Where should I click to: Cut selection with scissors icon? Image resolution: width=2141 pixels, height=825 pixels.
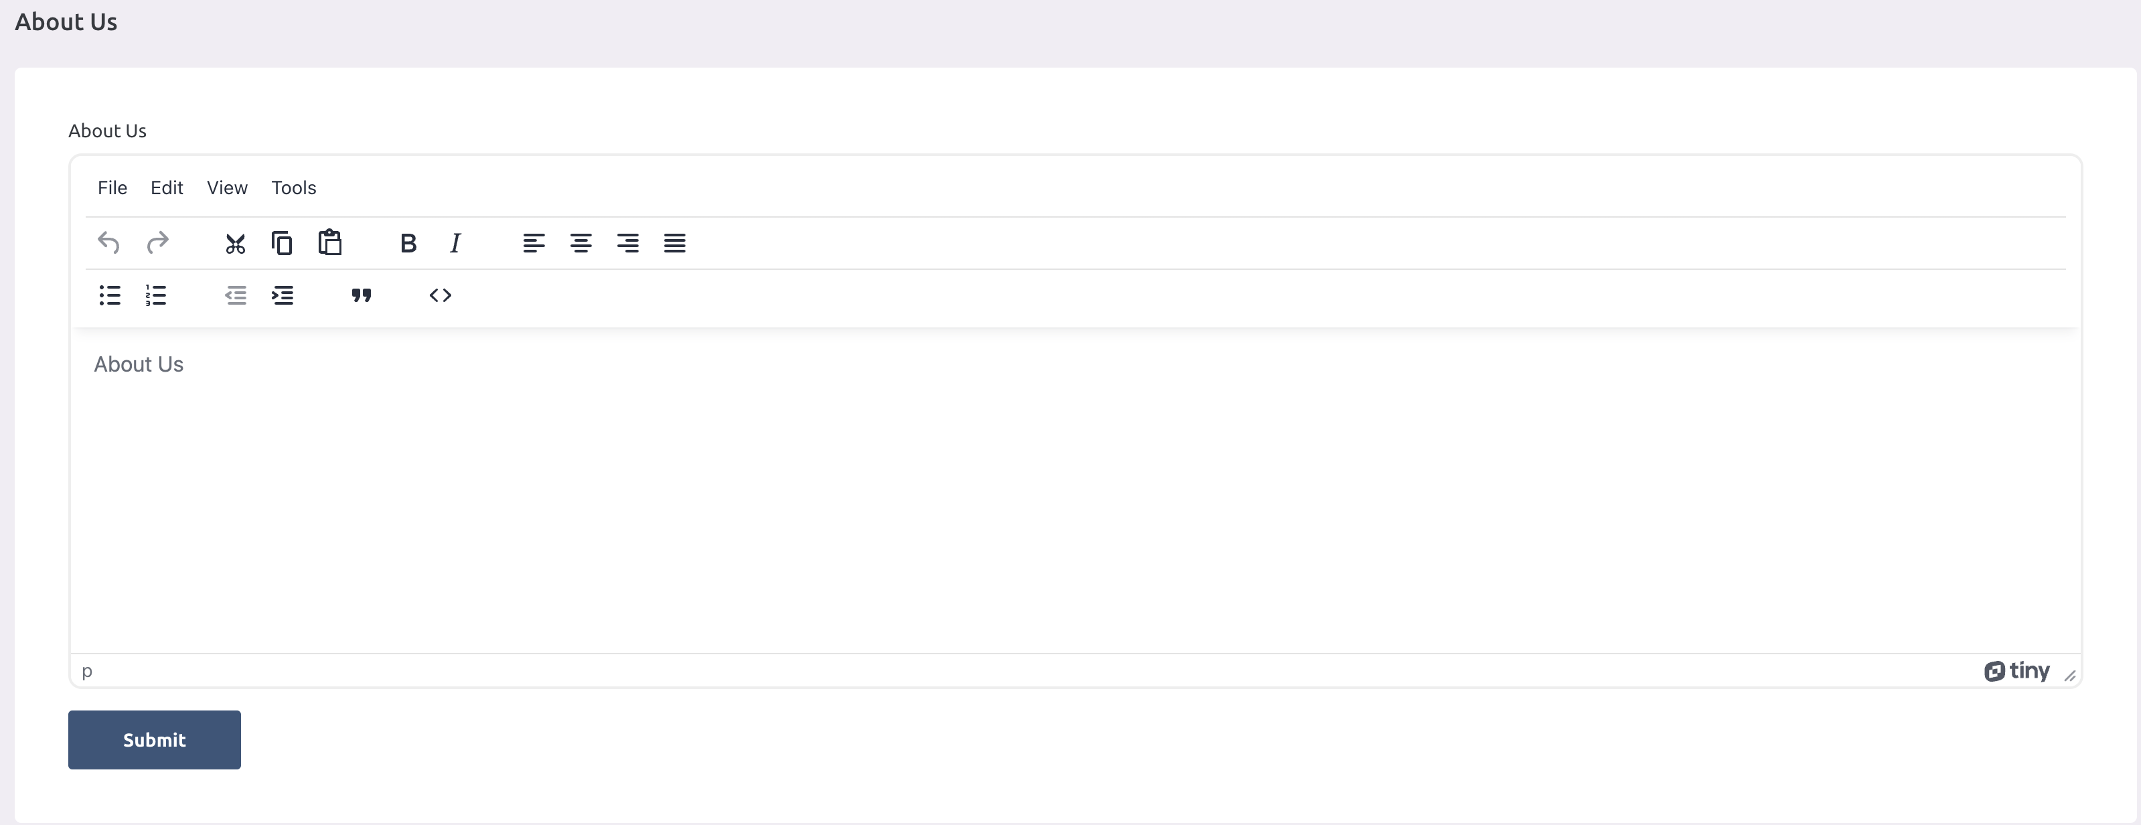coord(235,244)
